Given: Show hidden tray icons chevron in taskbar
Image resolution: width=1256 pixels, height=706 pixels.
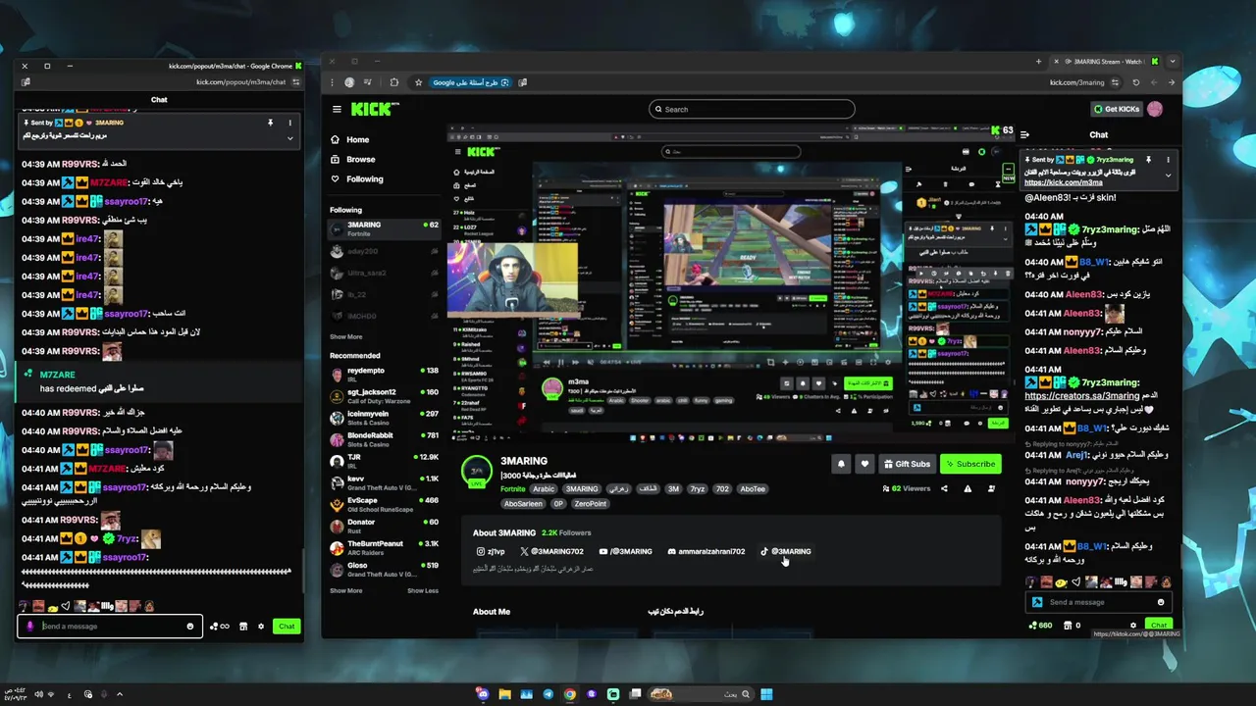Looking at the screenshot, I should (x=120, y=694).
